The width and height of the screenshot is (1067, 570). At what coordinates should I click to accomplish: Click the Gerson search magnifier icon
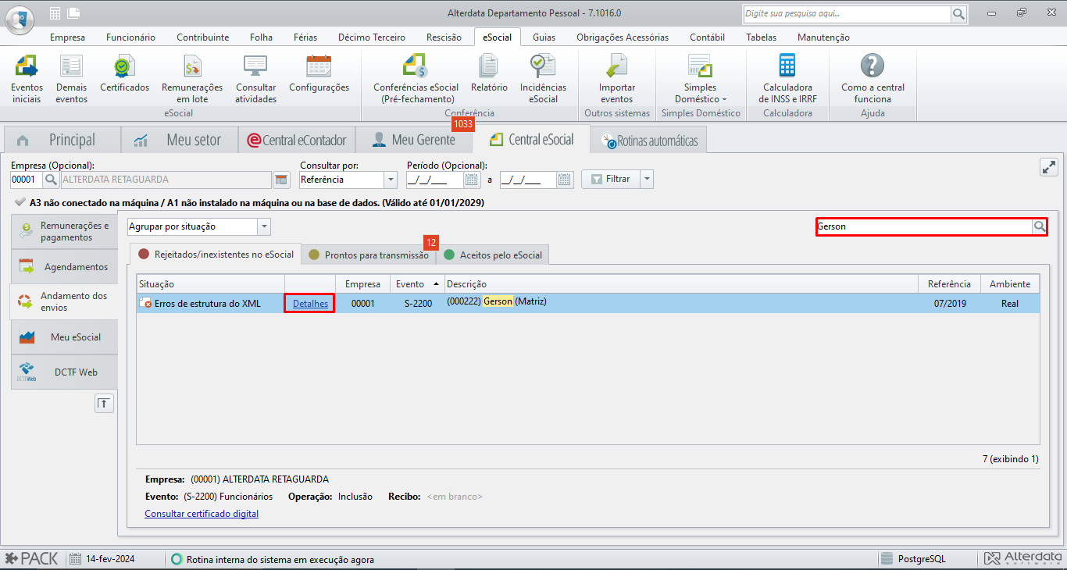[1040, 226]
